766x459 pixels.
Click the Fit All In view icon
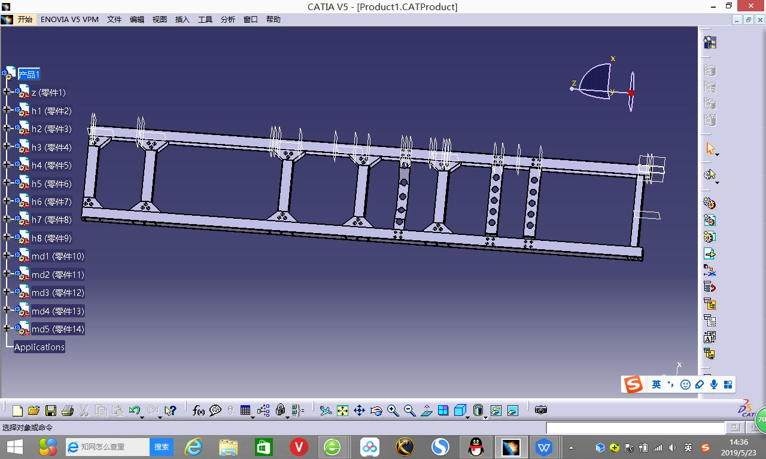click(342, 411)
